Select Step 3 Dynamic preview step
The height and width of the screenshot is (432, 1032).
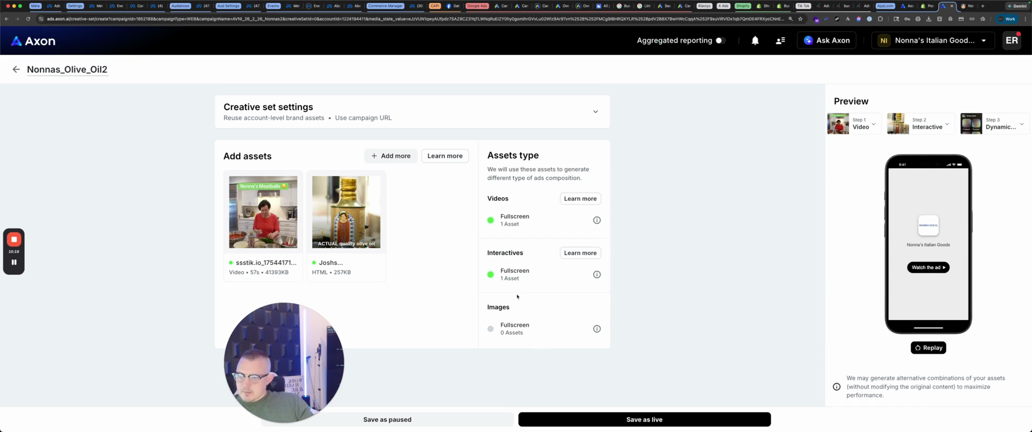994,124
